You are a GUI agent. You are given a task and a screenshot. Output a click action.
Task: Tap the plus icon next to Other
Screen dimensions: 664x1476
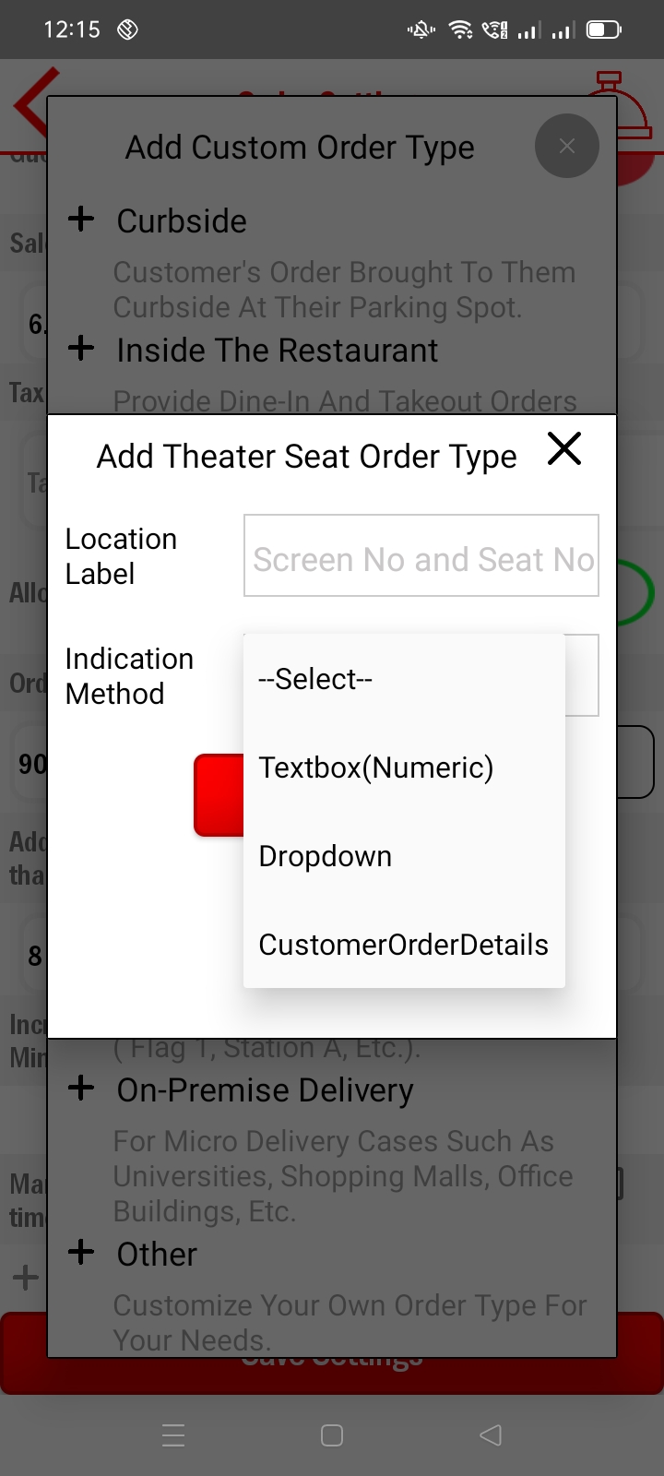tap(81, 1252)
